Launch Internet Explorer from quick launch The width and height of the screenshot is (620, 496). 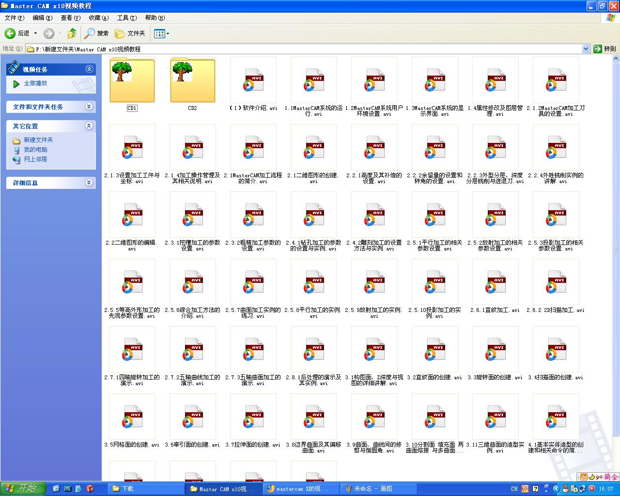[56, 489]
